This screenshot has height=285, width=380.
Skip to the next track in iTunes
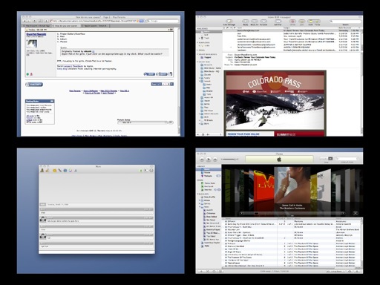click(x=214, y=160)
